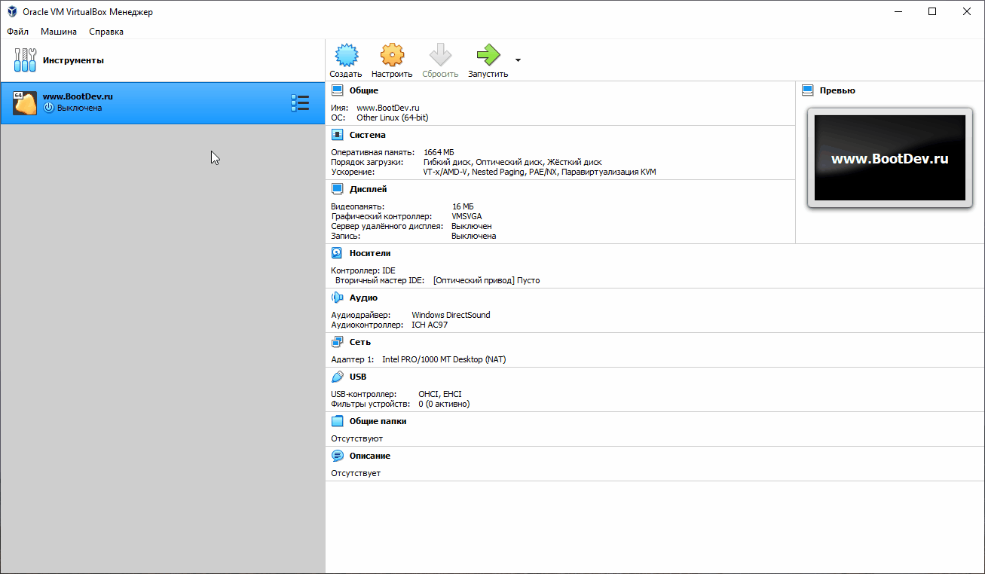The image size is (985, 574).
Task: Click 'Отсутствуют' under Общие папки
Action: click(357, 438)
